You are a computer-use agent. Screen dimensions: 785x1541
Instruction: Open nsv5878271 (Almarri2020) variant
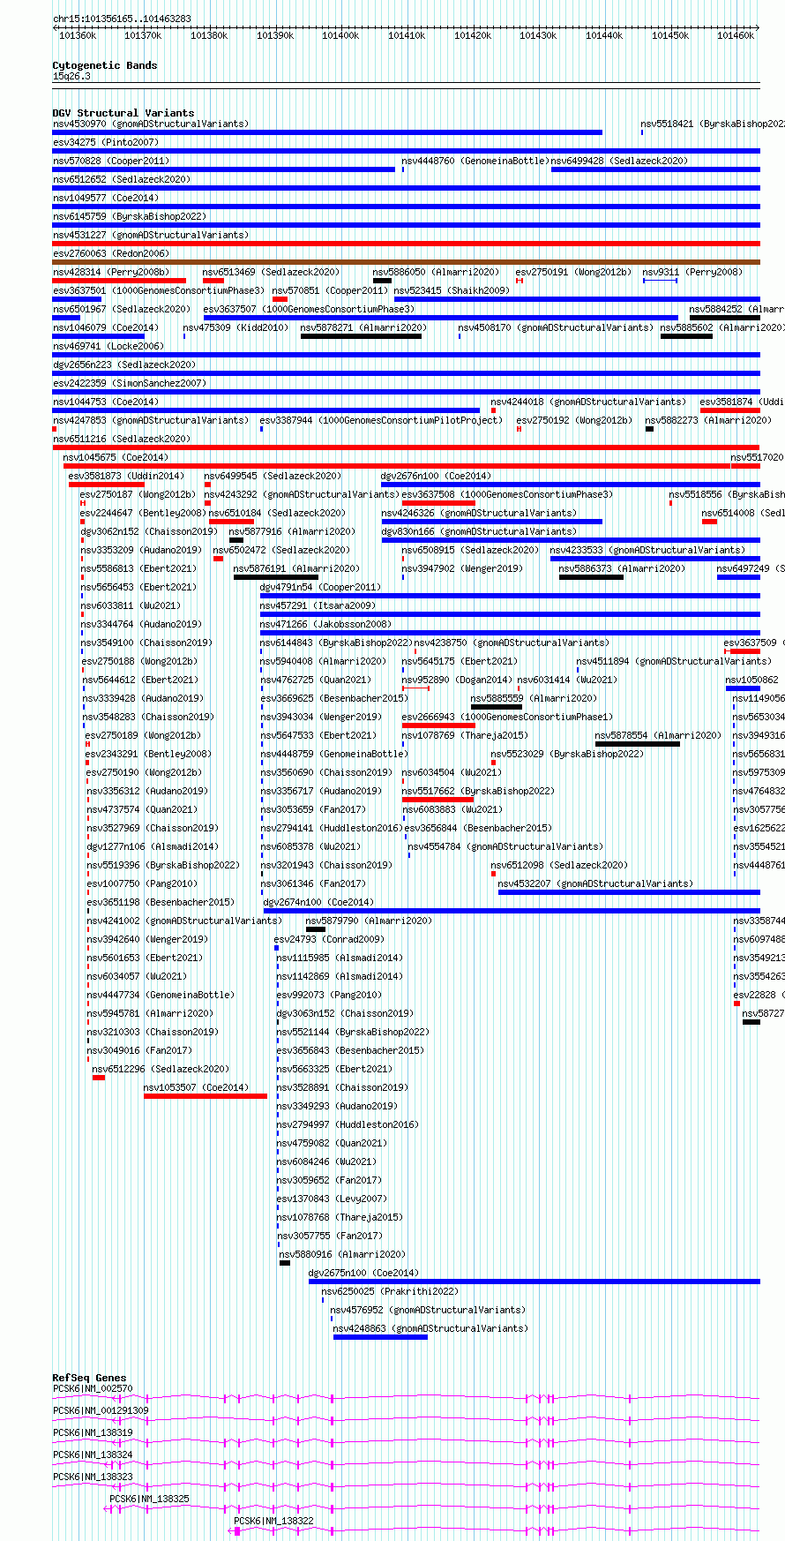(364, 327)
